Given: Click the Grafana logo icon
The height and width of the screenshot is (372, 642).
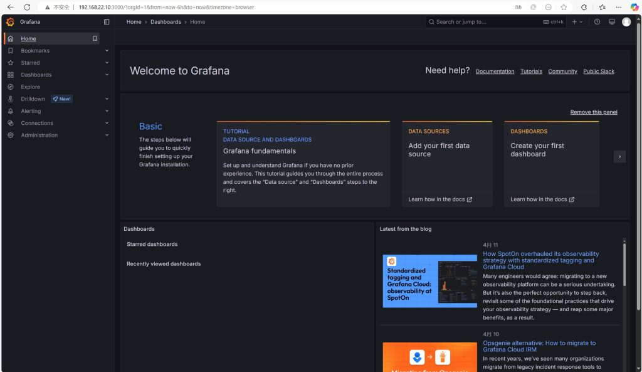Looking at the screenshot, I should coord(10,22).
